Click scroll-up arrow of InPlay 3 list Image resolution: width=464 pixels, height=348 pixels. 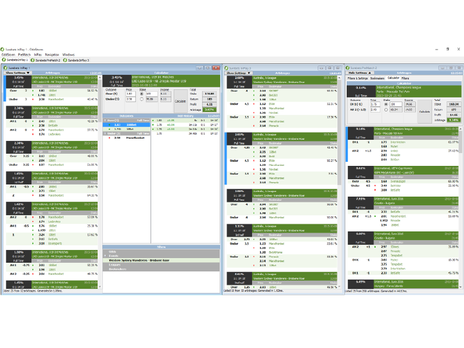(x=339, y=78)
